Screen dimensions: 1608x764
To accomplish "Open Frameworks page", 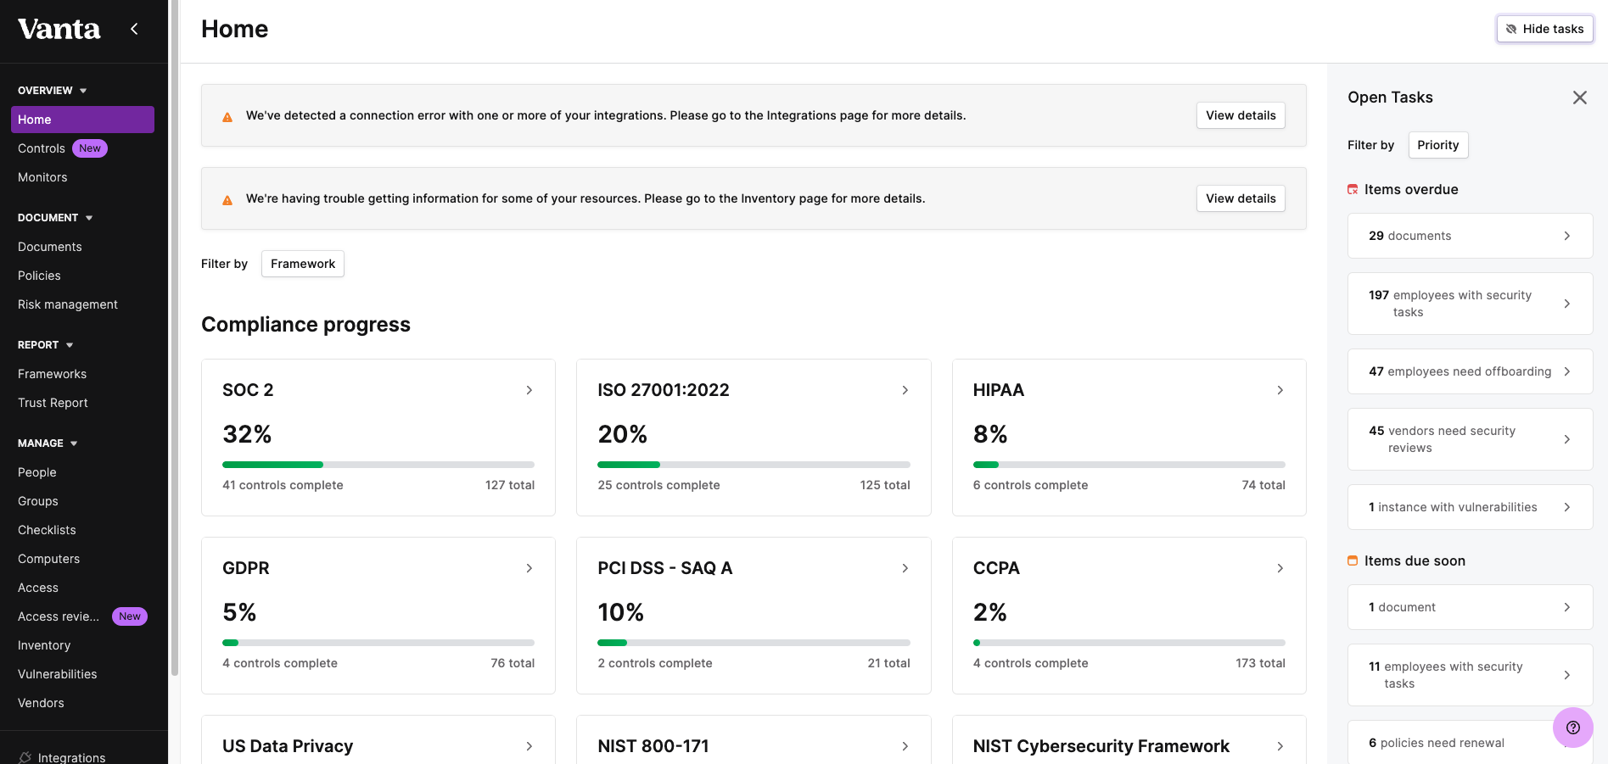I will coord(52,374).
